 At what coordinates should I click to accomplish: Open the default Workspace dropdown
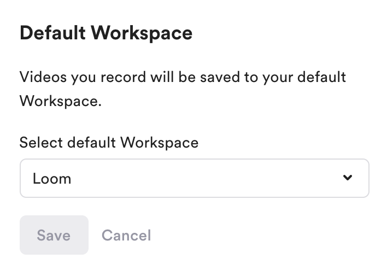tap(194, 178)
